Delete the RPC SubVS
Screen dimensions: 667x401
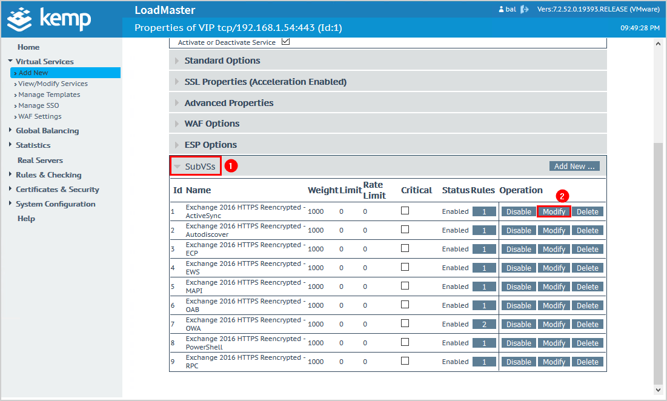(588, 362)
